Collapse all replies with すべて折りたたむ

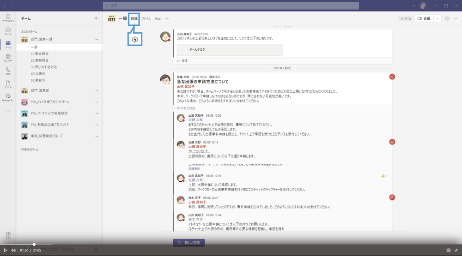pos(186,108)
